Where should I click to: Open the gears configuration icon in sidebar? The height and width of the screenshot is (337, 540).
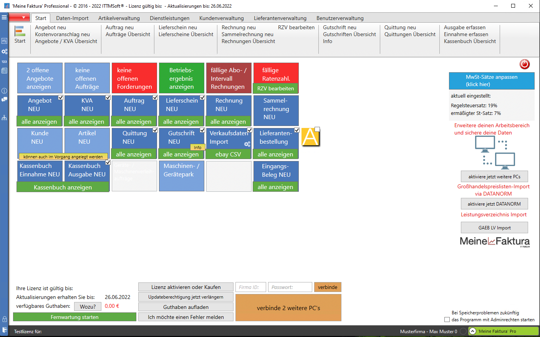pos(4,51)
